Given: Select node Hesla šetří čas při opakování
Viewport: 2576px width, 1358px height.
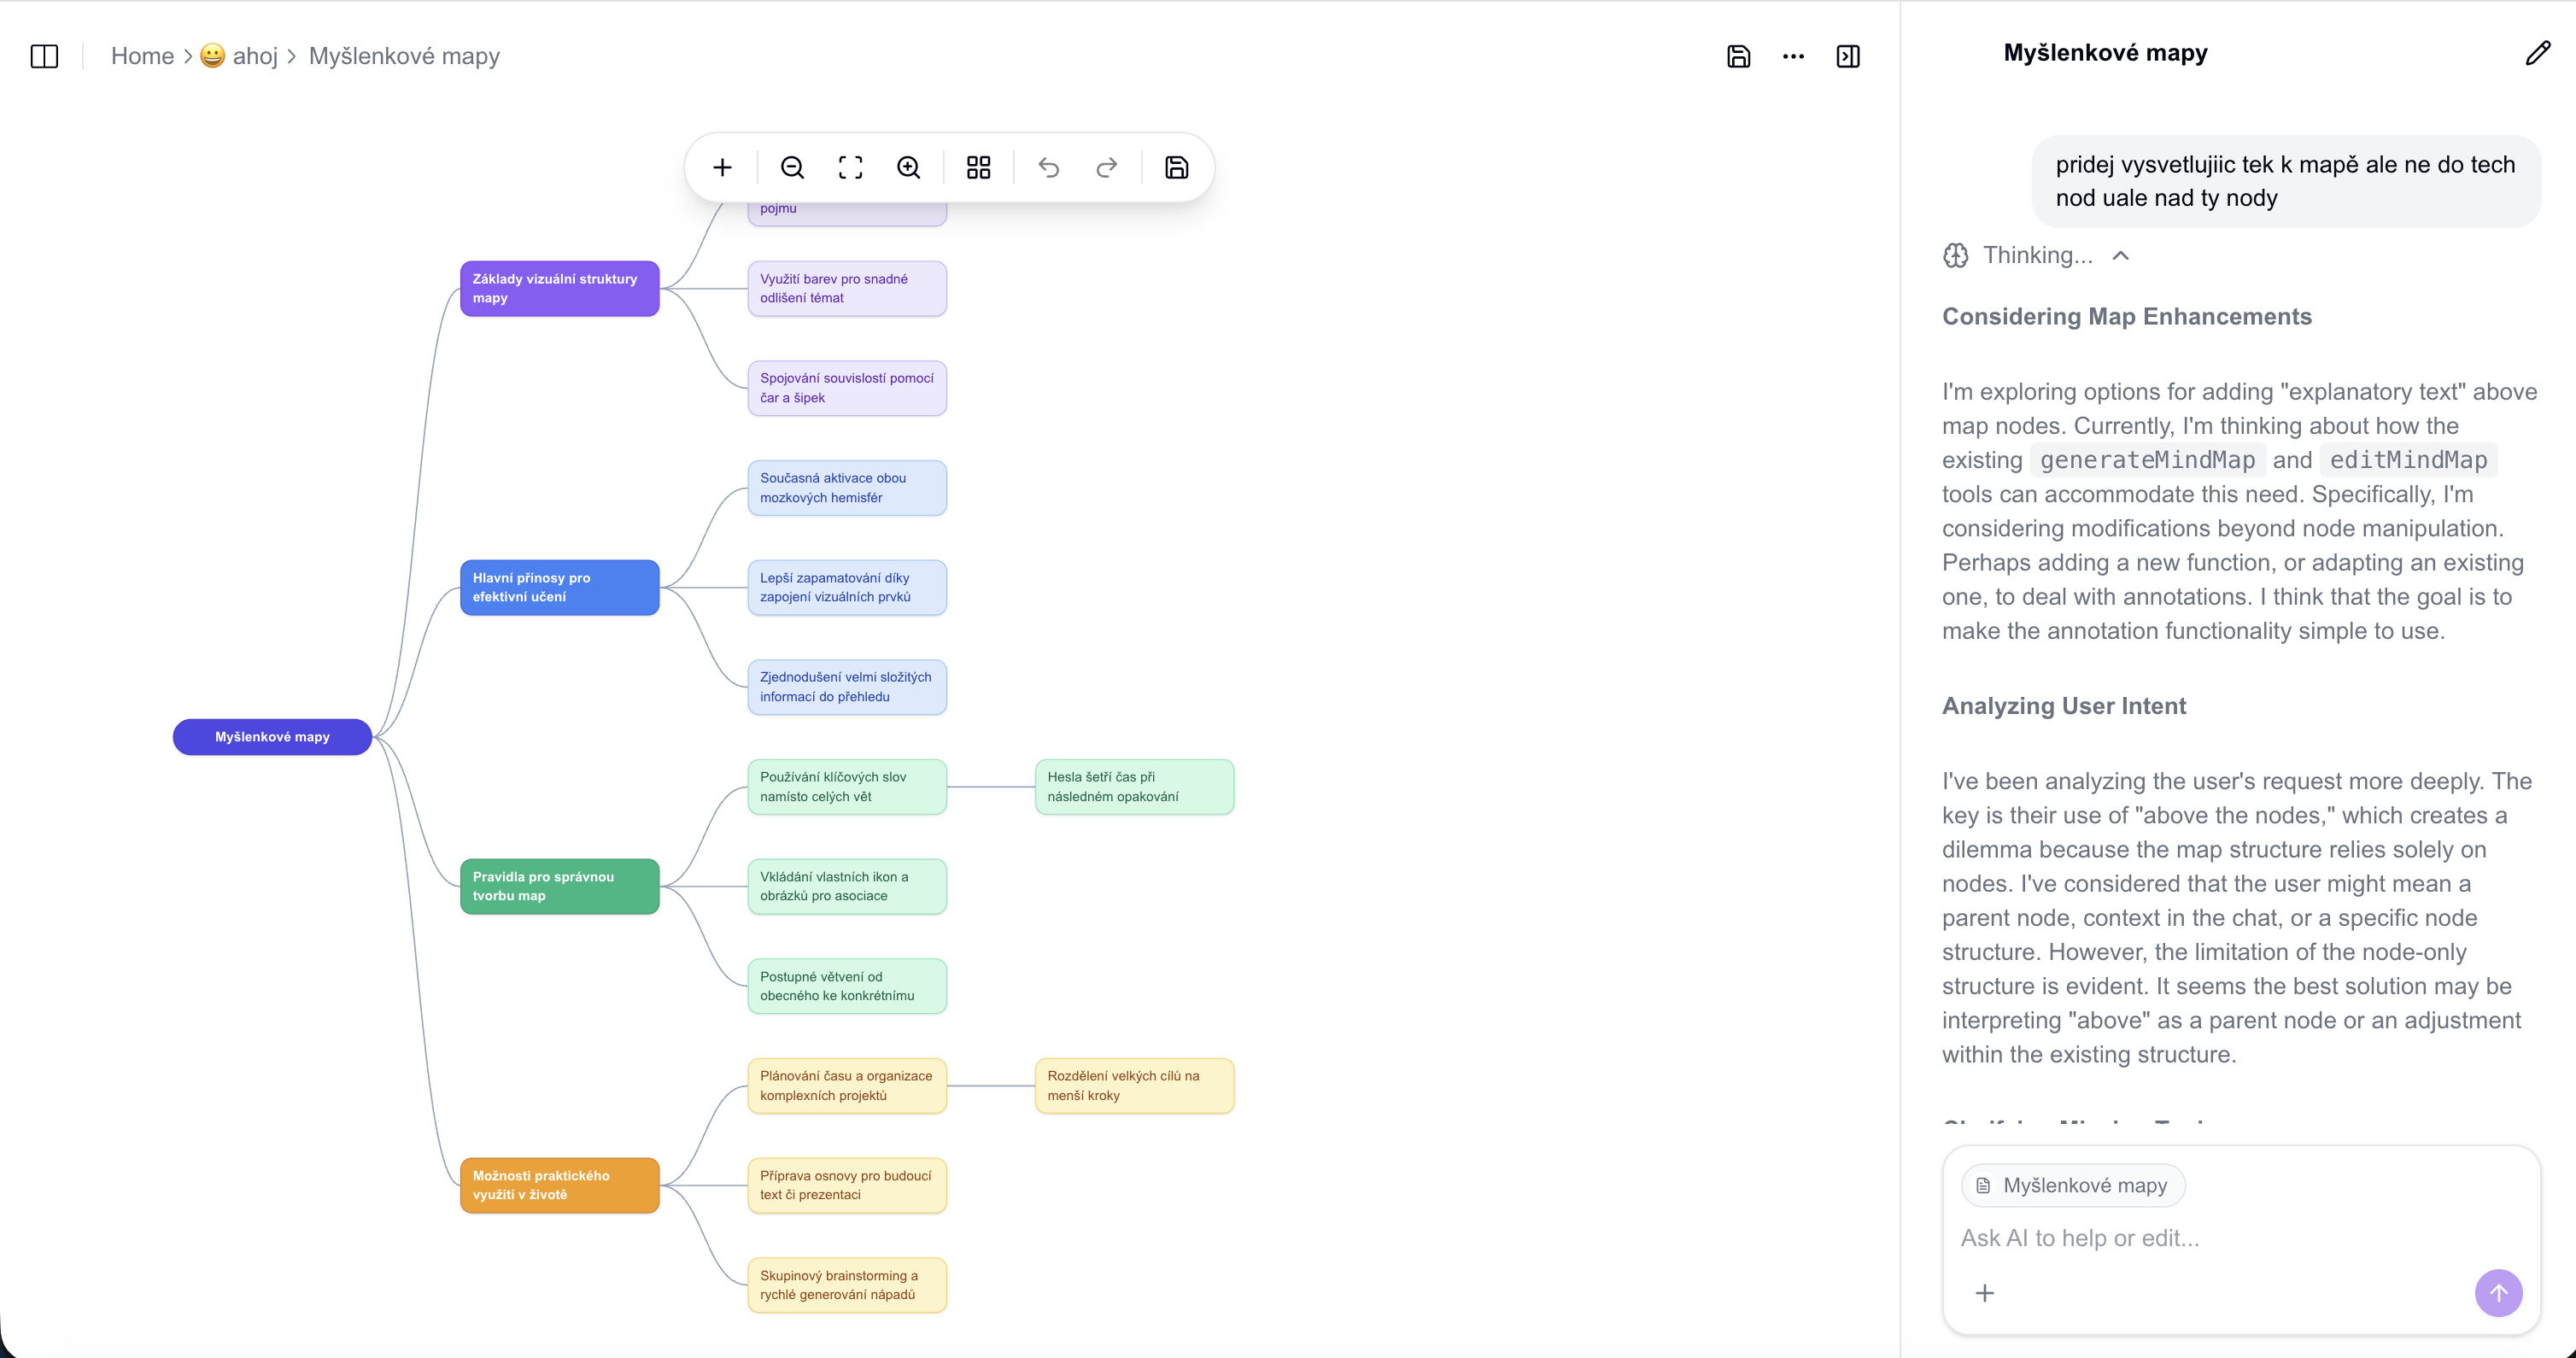Looking at the screenshot, I should click(x=1134, y=787).
